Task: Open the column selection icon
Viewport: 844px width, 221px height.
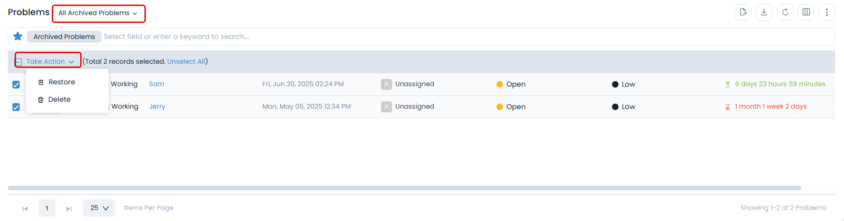Action: [806, 12]
